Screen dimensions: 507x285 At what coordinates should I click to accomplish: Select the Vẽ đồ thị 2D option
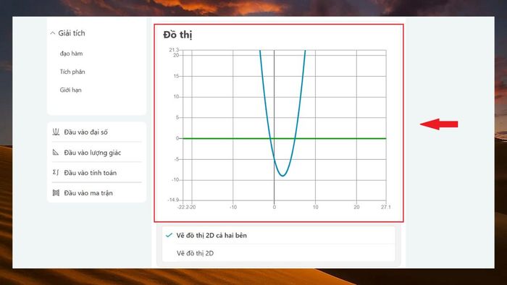point(195,253)
